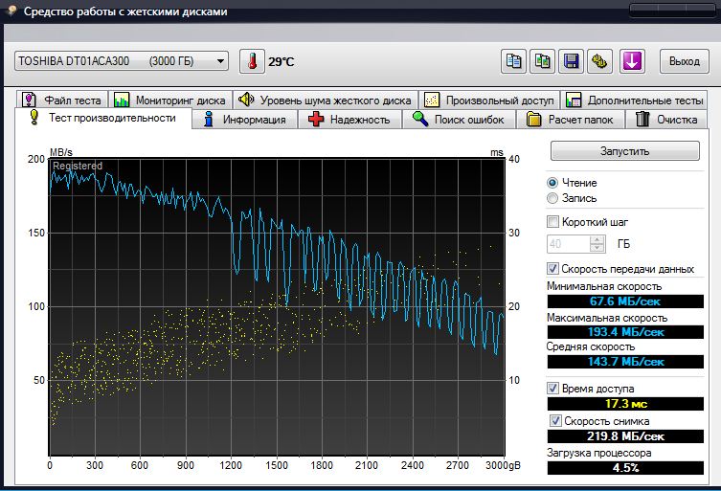Toggle the Скорость передачи данных checkbox
Screen dimensions: 721x491
(x=552, y=269)
